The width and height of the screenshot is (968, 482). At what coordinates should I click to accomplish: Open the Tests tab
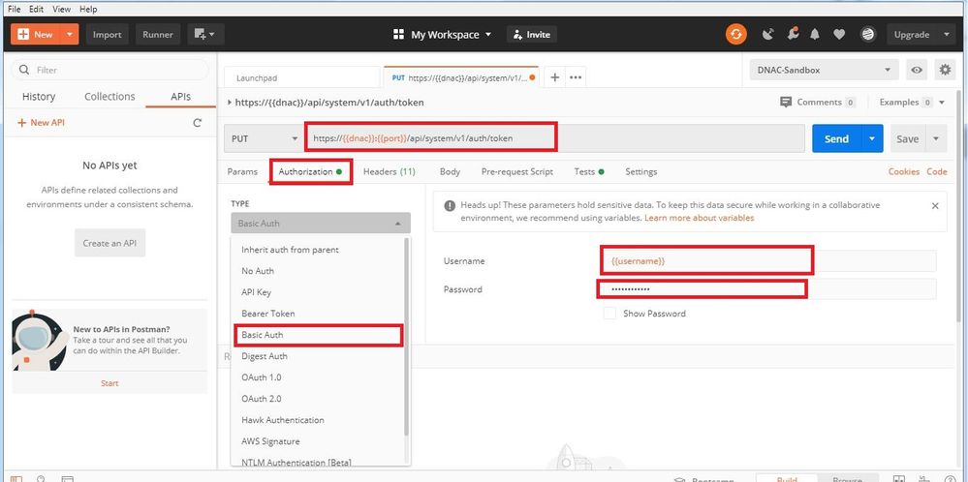click(588, 172)
